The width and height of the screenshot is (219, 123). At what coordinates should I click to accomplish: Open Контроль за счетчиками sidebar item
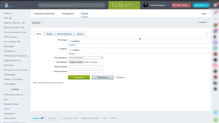pyautogui.click(x=15, y=70)
